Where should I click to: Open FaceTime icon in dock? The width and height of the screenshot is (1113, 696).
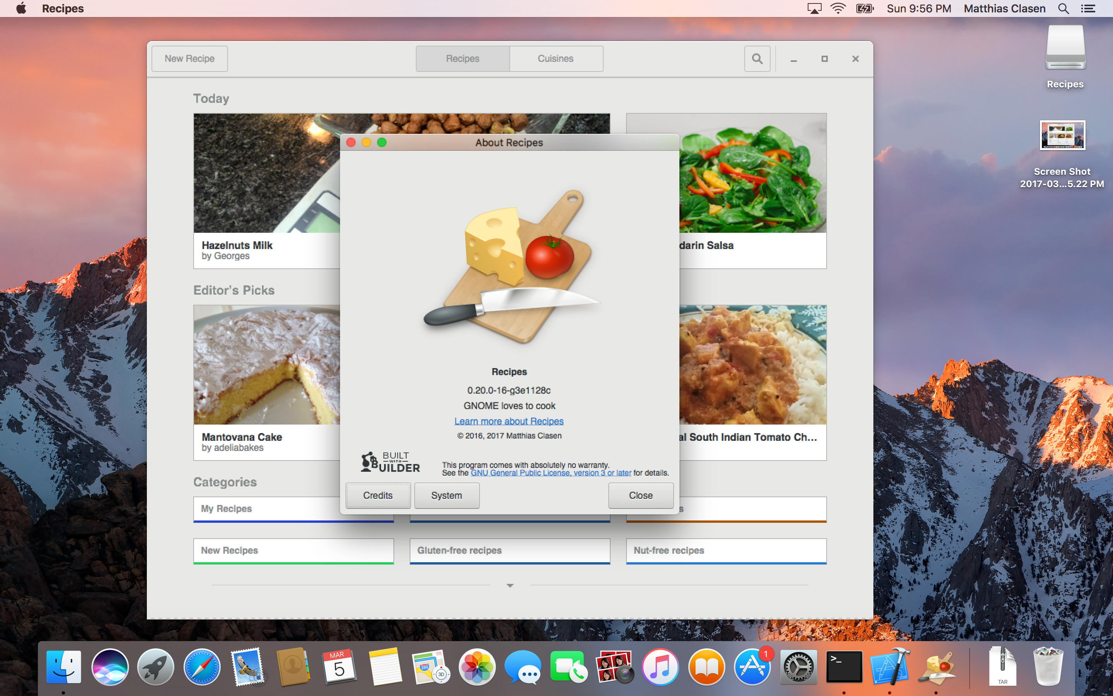pyautogui.click(x=568, y=667)
